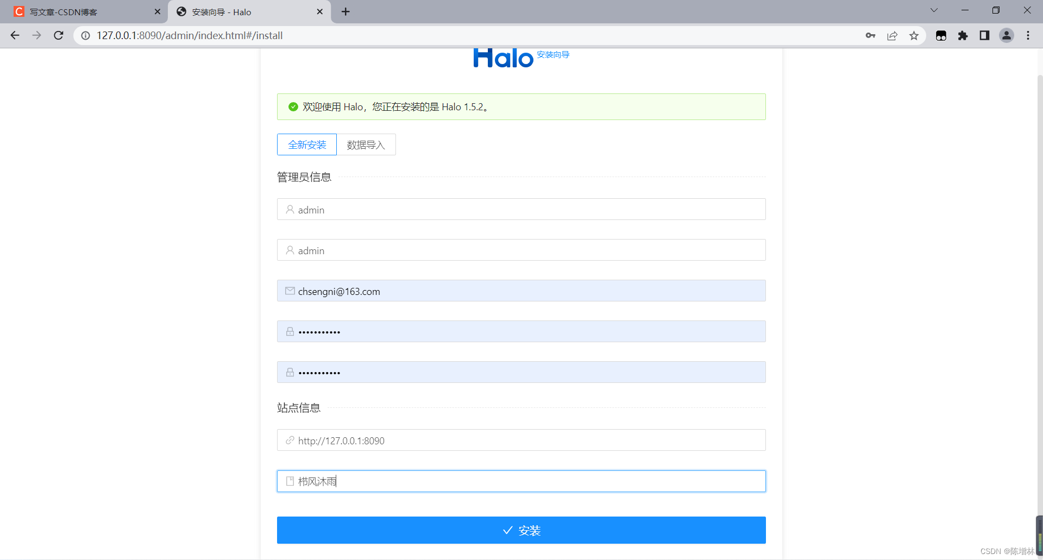
Task: Open the saved passwords key icon
Action: click(870, 35)
